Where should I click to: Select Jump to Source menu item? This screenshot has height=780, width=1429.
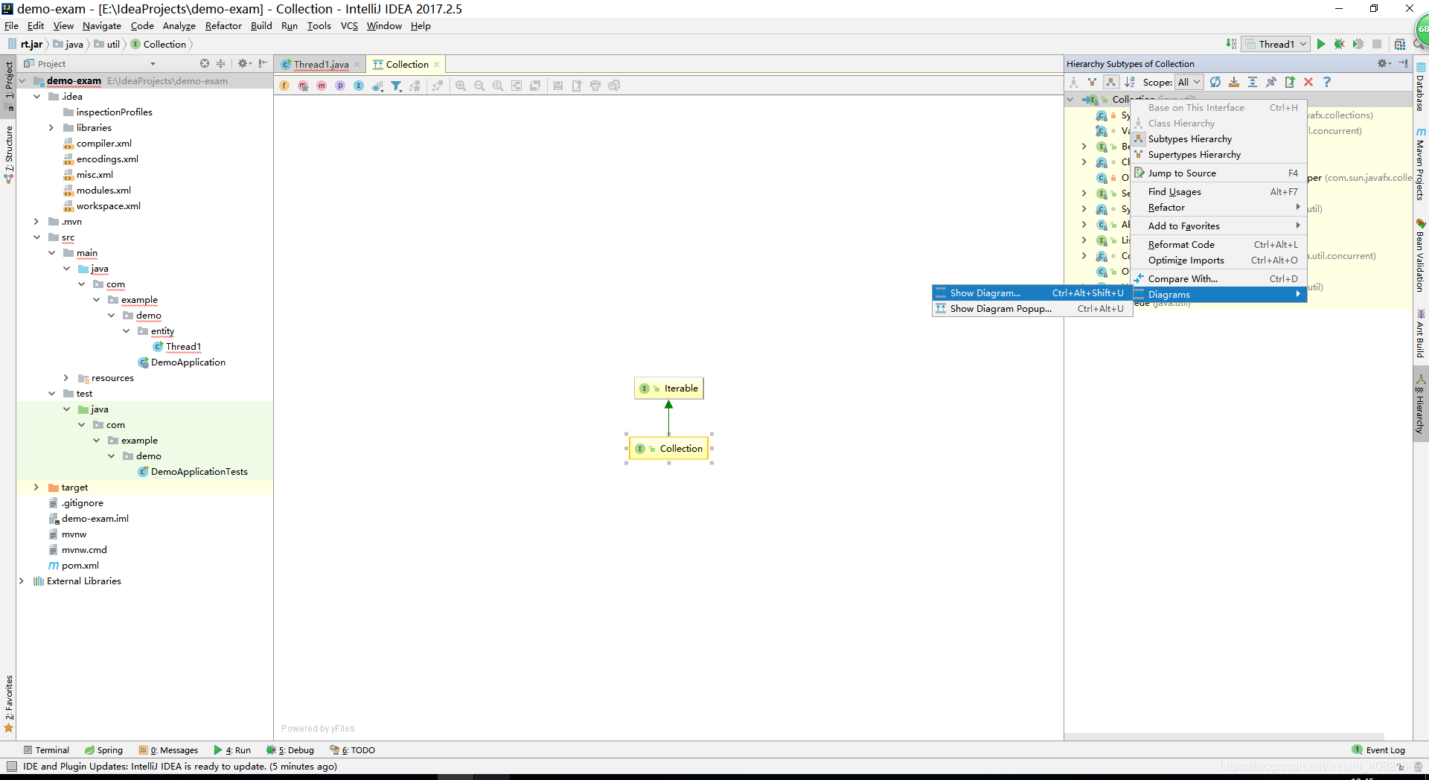pyautogui.click(x=1219, y=173)
